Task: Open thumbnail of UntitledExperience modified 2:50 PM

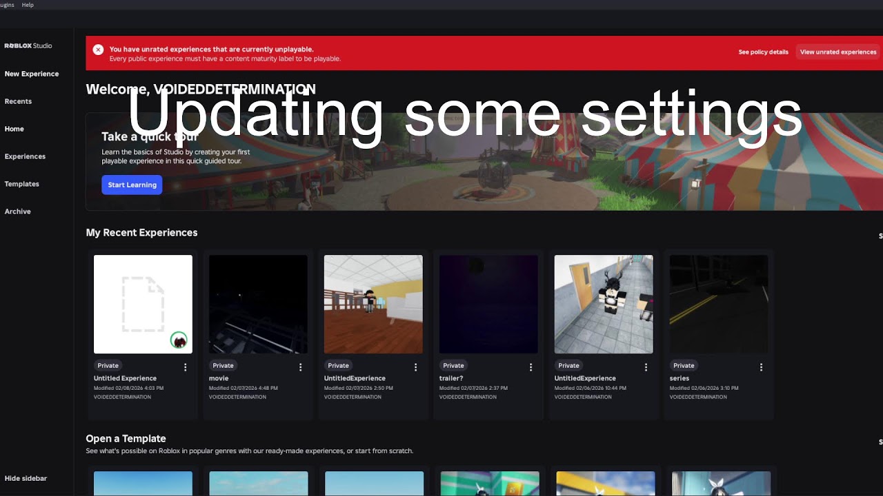Action: click(x=373, y=304)
